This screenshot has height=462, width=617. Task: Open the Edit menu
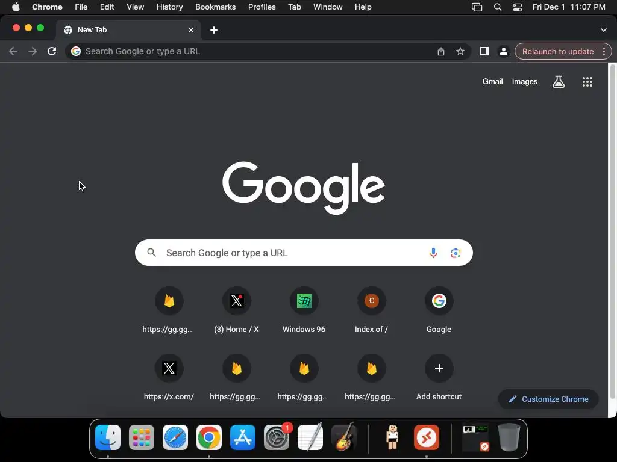pyautogui.click(x=107, y=7)
